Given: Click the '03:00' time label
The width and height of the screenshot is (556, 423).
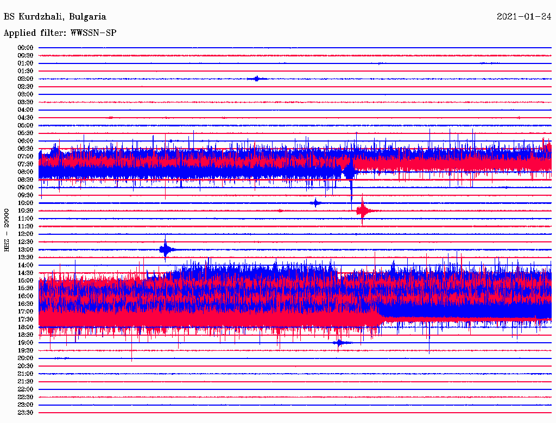Looking at the screenshot, I should [26, 94].
